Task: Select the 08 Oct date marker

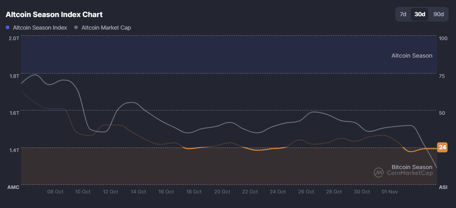Action: [55, 192]
